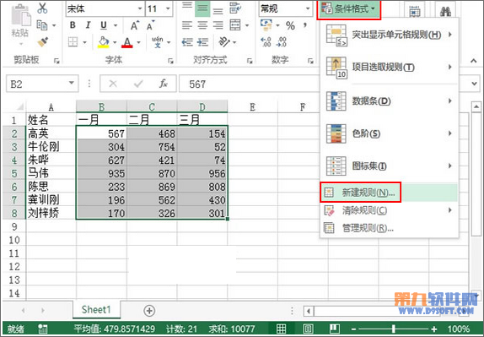Screen dimensions: 484x337
Task: Decrease indent of cell text
Action: coord(187,41)
